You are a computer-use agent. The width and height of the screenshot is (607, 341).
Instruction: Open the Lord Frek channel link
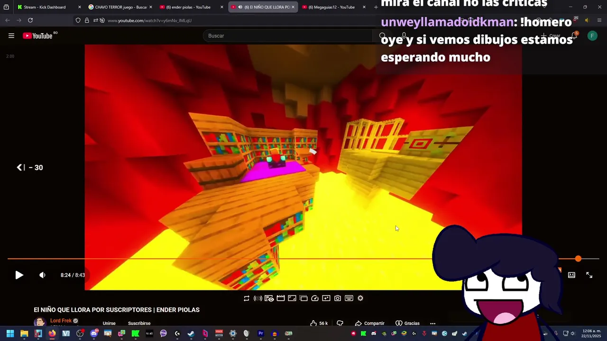[61, 321]
